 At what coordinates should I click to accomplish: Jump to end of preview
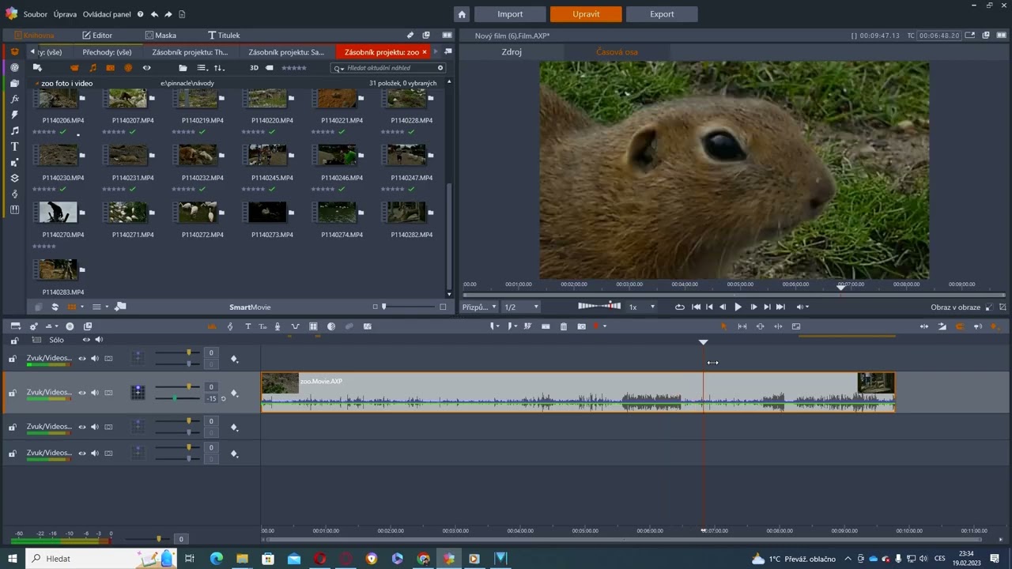[780, 307]
